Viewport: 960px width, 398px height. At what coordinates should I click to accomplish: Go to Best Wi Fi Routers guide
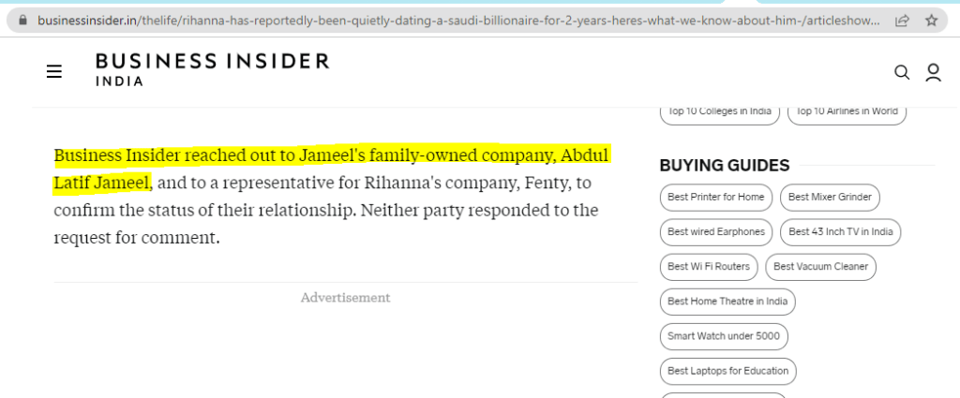click(x=709, y=267)
